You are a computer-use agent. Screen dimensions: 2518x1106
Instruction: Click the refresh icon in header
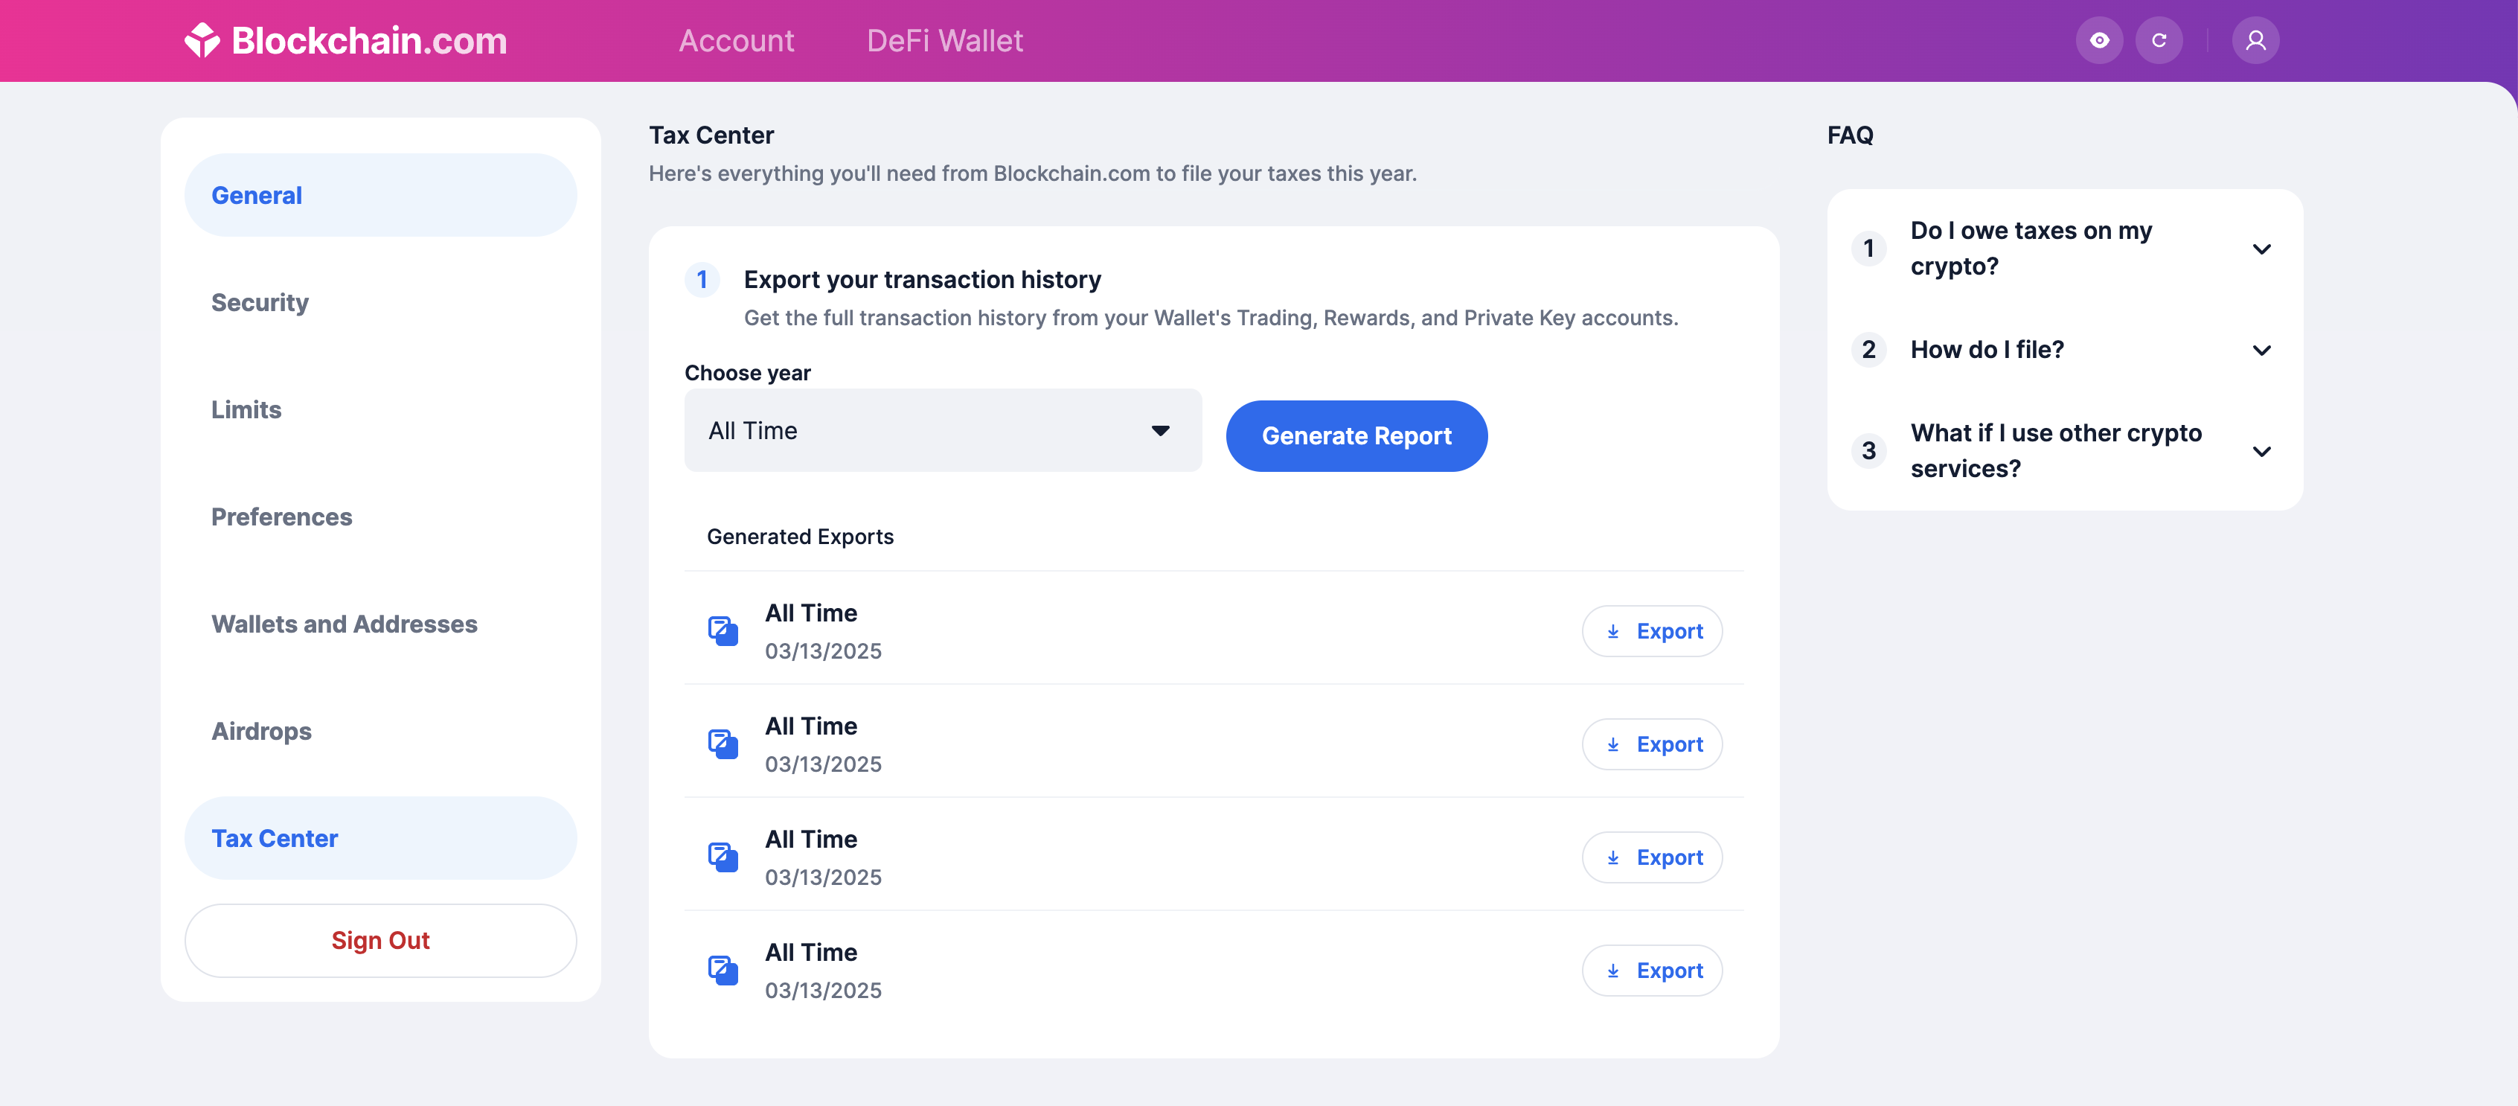2159,40
